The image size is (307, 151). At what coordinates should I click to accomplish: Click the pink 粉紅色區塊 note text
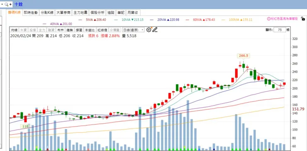point(285,19)
